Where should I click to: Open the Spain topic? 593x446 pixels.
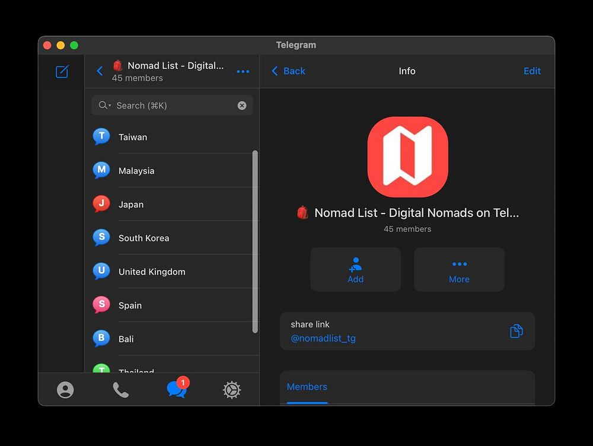pos(172,305)
